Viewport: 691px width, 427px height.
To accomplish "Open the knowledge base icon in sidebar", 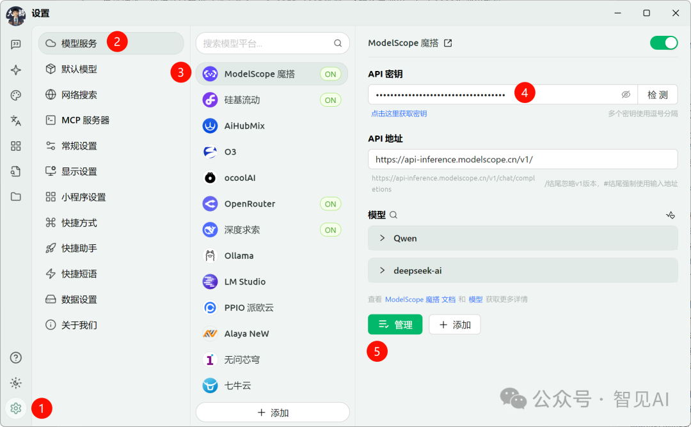I will coord(16,171).
